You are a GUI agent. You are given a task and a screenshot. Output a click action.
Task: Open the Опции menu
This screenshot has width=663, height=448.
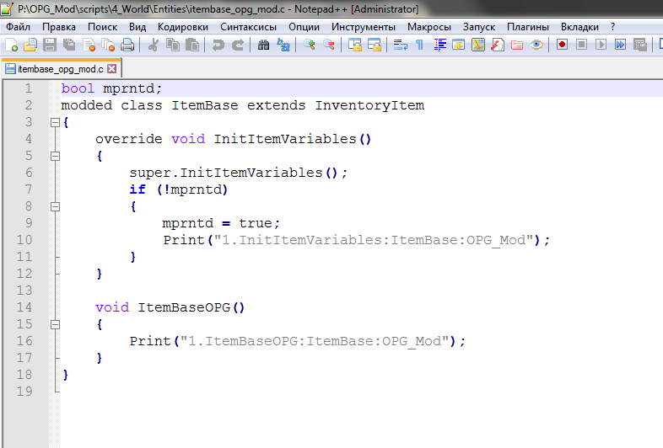click(x=304, y=27)
